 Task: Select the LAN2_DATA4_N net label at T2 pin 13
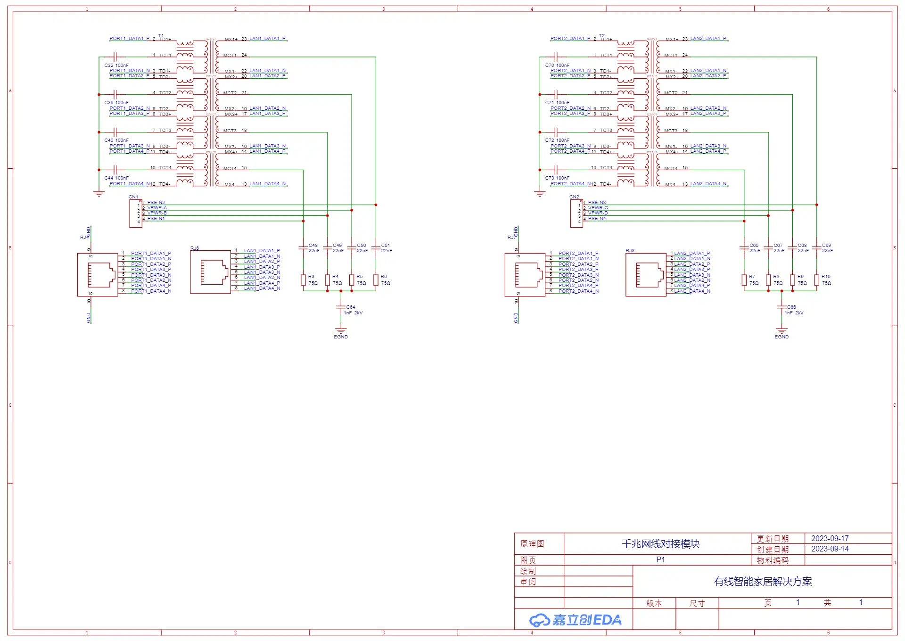(x=708, y=184)
